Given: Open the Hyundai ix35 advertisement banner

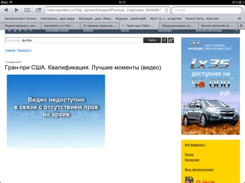Looking at the screenshot, I should pyautogui.click(x=210, y=86).
